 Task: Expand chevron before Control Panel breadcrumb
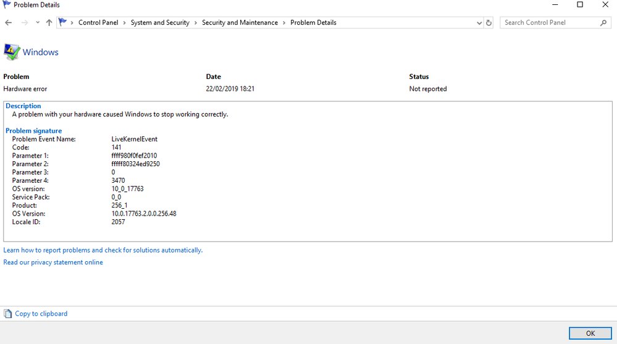[x=72, y=23]
